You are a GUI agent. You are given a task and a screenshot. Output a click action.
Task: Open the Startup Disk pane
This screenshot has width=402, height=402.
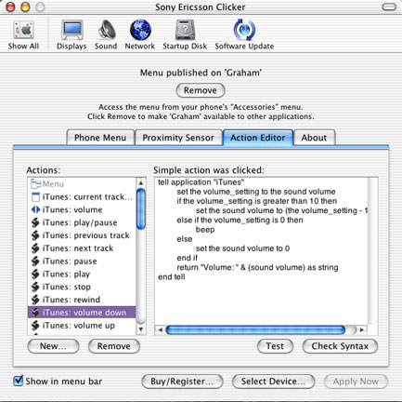point(185,30)
